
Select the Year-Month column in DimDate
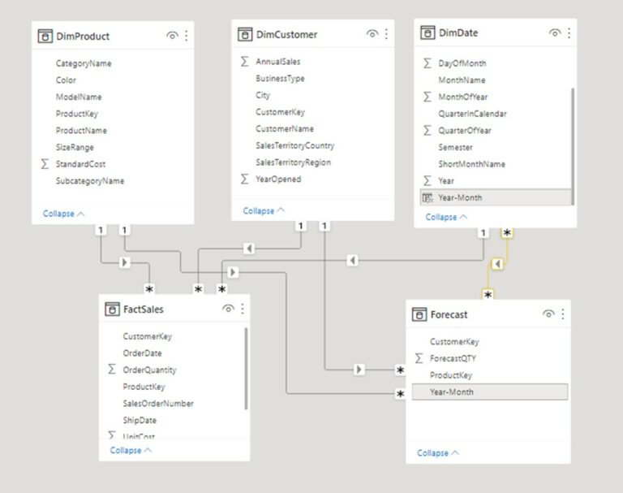pyautogui.click(x=460, y=197)
